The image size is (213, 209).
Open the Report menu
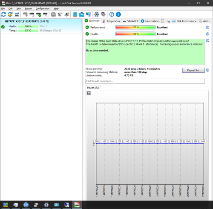pos(29,9)
